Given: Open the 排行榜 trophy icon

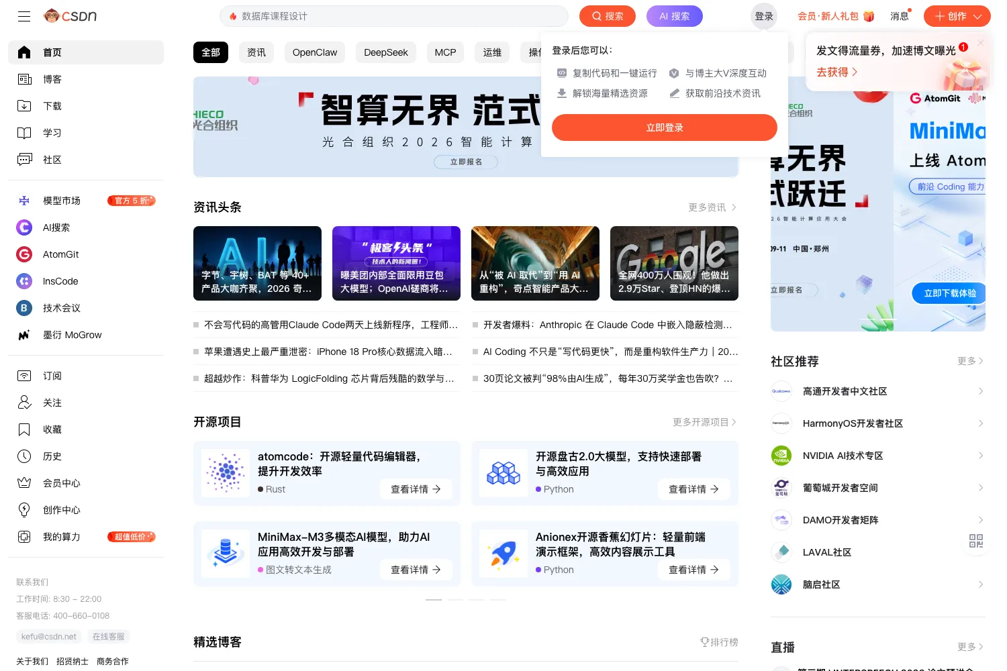Looking at the screenshot, I should pos(704,642).
